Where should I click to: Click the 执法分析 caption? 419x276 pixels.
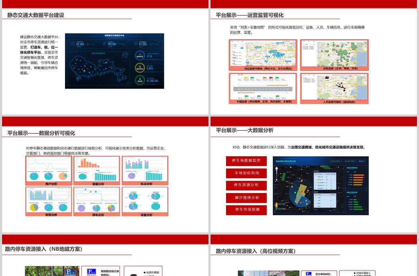click(x=147, y=184)
